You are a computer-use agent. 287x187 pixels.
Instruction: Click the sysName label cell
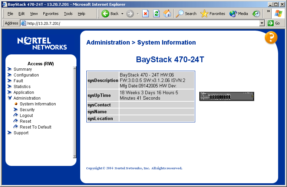(x=103, y=112)
